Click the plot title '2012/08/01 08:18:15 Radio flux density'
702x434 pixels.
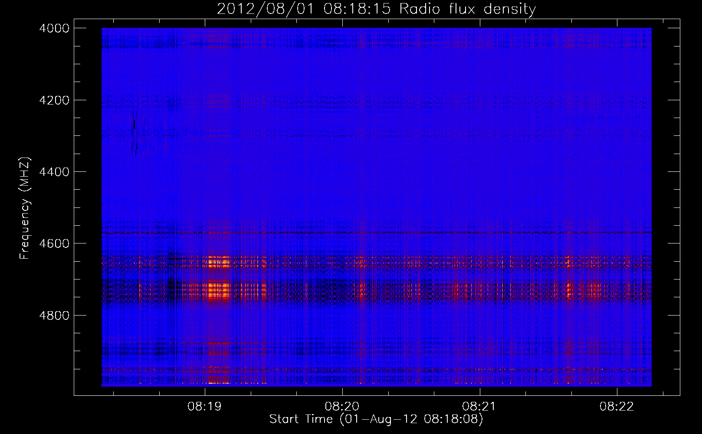376,9
